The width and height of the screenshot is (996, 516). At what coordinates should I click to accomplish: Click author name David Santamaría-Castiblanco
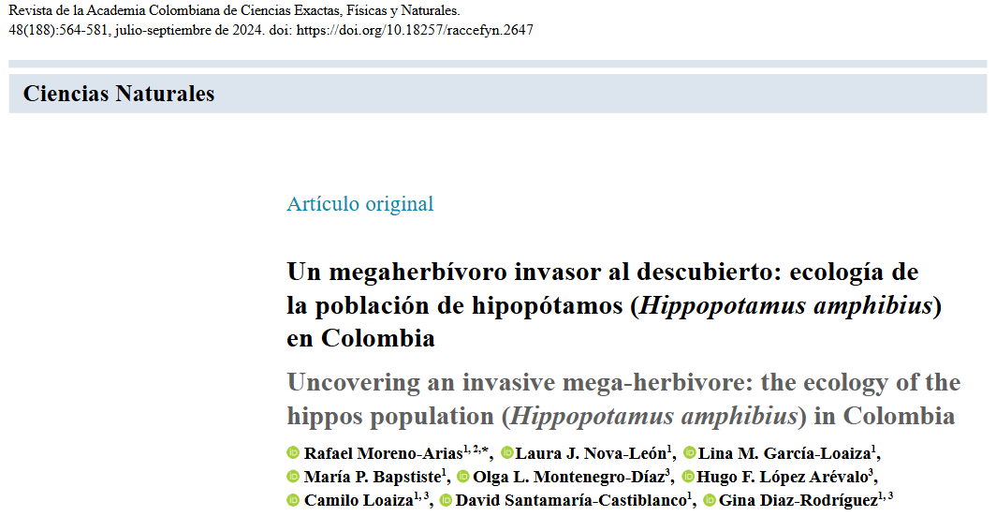[x=571, y=501]
